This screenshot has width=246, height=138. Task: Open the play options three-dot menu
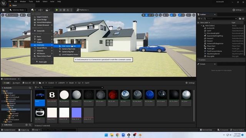pyautogui.click(x=71, y=10)
